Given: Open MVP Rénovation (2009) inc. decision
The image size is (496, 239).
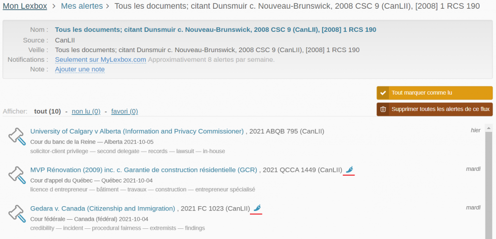Looking at the screenshot, I should pos(143,169).
